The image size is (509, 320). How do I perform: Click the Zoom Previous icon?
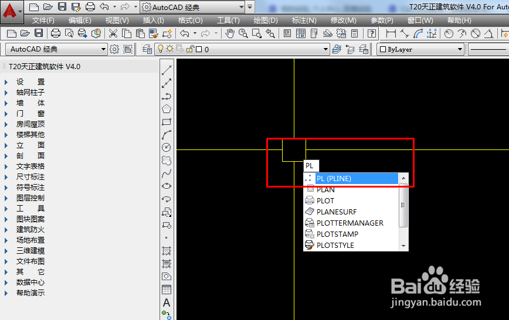coord(270,33)
